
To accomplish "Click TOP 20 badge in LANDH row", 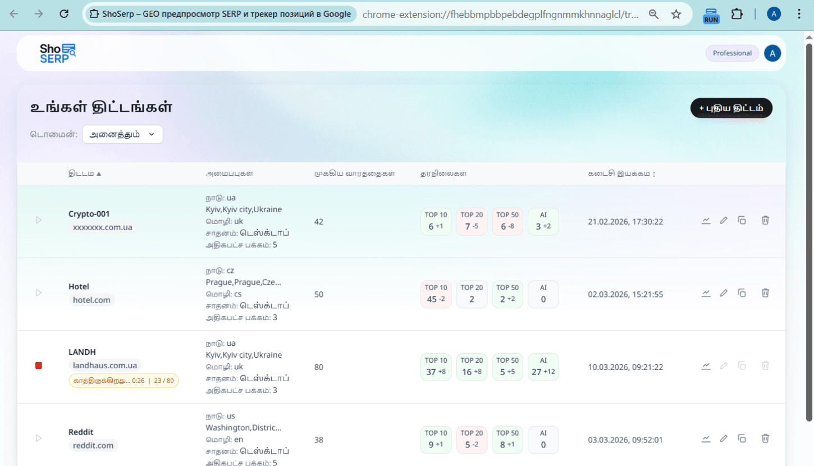I will [472, 367].
